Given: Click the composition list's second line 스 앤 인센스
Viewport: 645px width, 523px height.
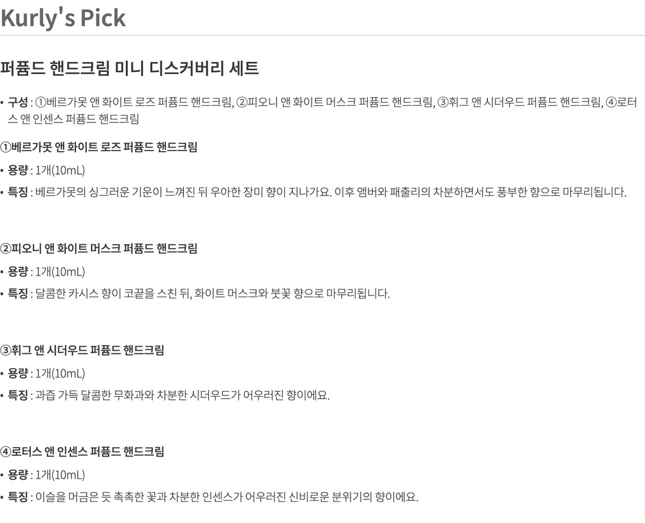Looking at the screenshot, I should pos(73,119).
